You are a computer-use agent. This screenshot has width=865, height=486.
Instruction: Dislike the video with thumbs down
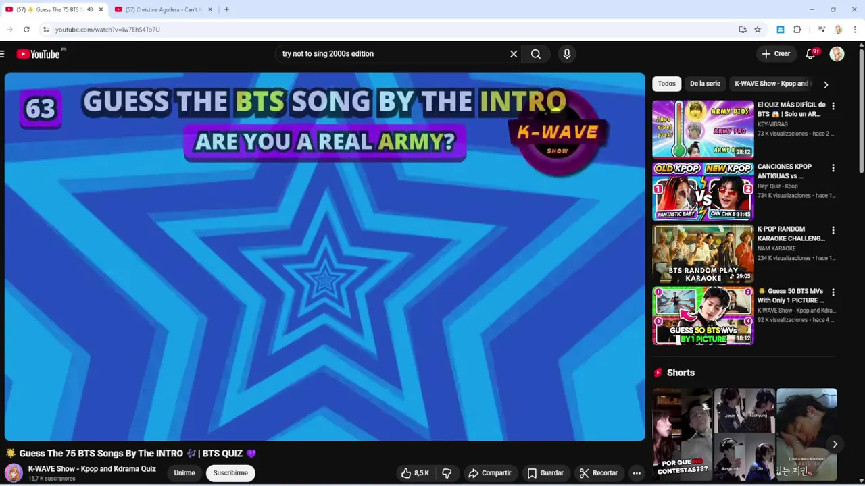(x=447, y=473)
